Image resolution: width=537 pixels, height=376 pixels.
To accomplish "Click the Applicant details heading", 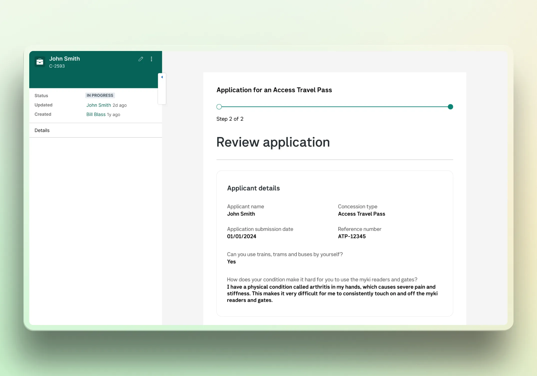I will (x=253, y=188).
